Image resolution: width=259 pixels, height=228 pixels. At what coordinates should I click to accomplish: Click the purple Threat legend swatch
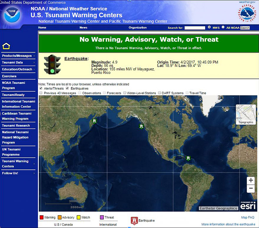102,217
